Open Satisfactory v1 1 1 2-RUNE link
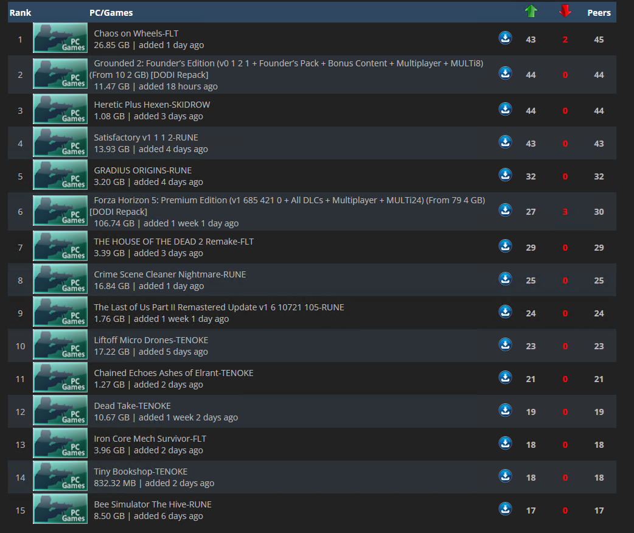The width and height of the screenshot is (634, 533). [146, 138]
